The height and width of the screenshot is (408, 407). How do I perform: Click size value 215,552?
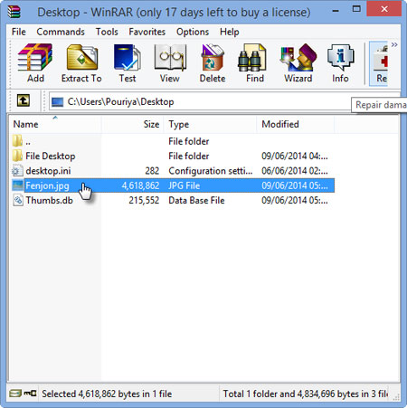tap(144, 200)
